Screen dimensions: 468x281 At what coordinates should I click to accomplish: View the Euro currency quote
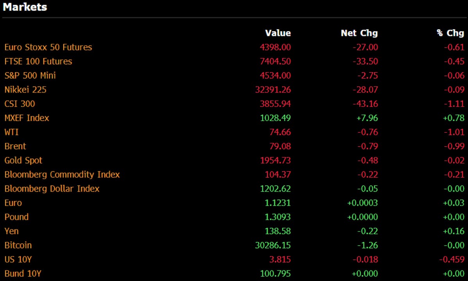[13, 203]
